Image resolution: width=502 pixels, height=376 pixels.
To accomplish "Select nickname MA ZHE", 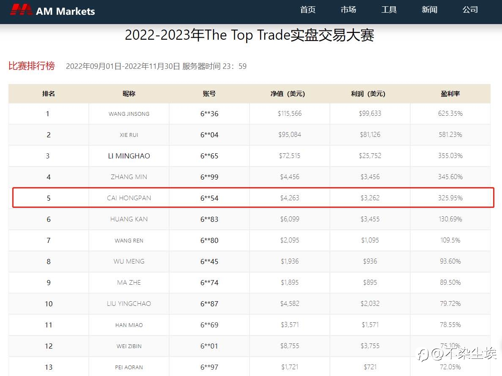I will point(129,282).
